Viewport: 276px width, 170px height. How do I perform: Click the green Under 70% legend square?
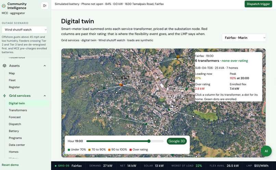(x=69, y=150)
